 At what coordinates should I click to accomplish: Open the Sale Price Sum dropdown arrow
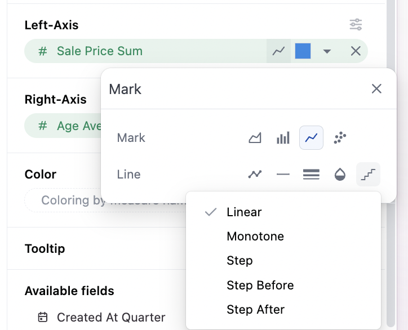pyautogui.click(x=327, y=51)
